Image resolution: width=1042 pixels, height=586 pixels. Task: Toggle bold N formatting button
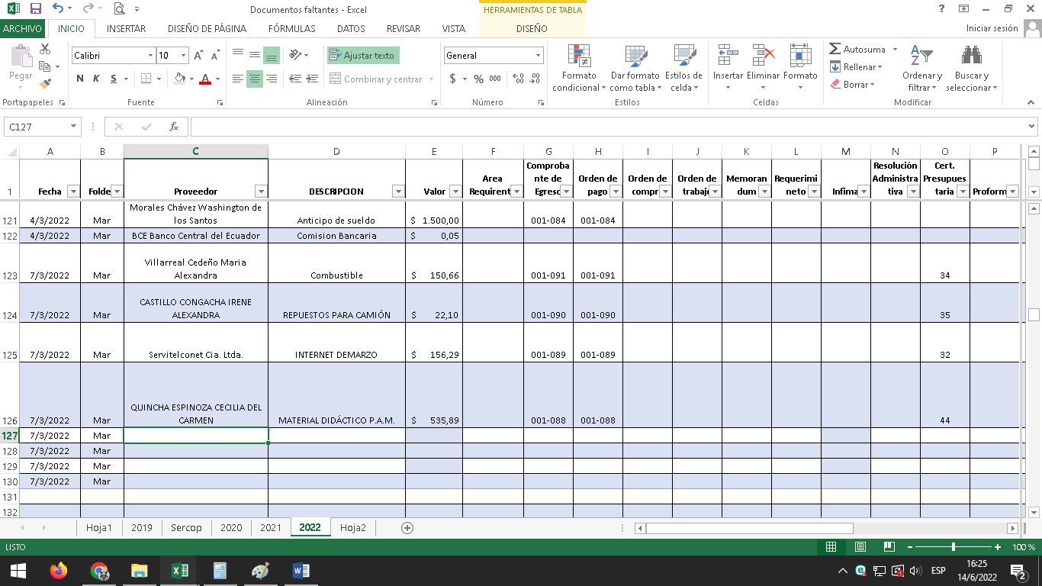[80, 79]
